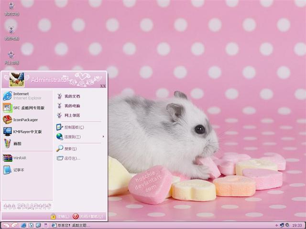The width and height of the screenshot is (306, 229).
Task: Open 控制面板 control panel
Action: point(73,127)
